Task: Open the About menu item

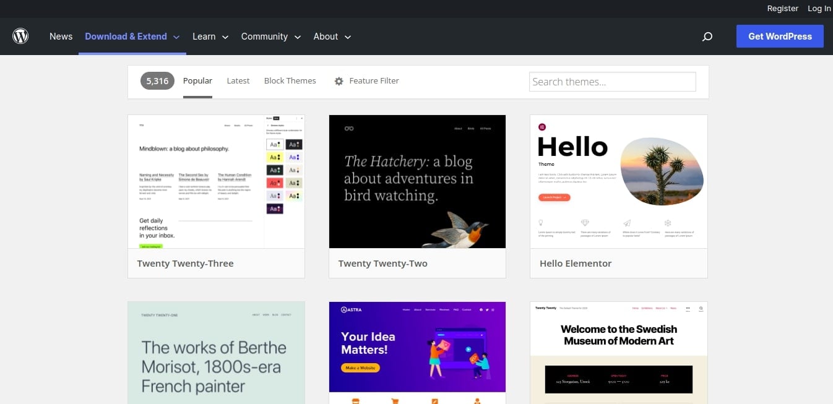Action: [326, 37]
